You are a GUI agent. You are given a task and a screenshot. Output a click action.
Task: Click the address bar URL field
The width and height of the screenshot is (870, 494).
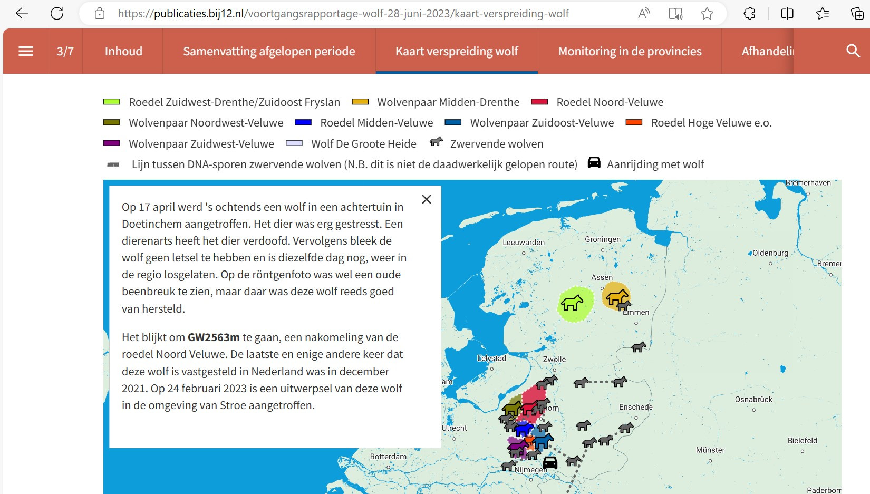[x=343, y=14]
